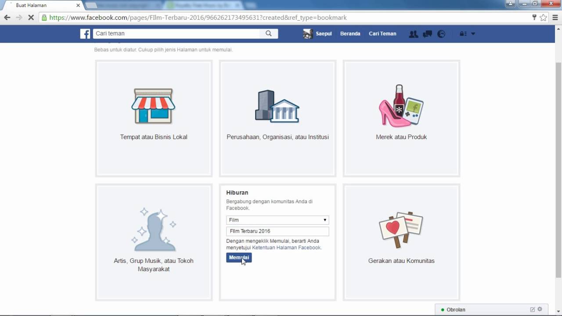Open the notifications globe icon
This screenshot has width=562, height=316.
pyautogui.click(x=441, y=34)
